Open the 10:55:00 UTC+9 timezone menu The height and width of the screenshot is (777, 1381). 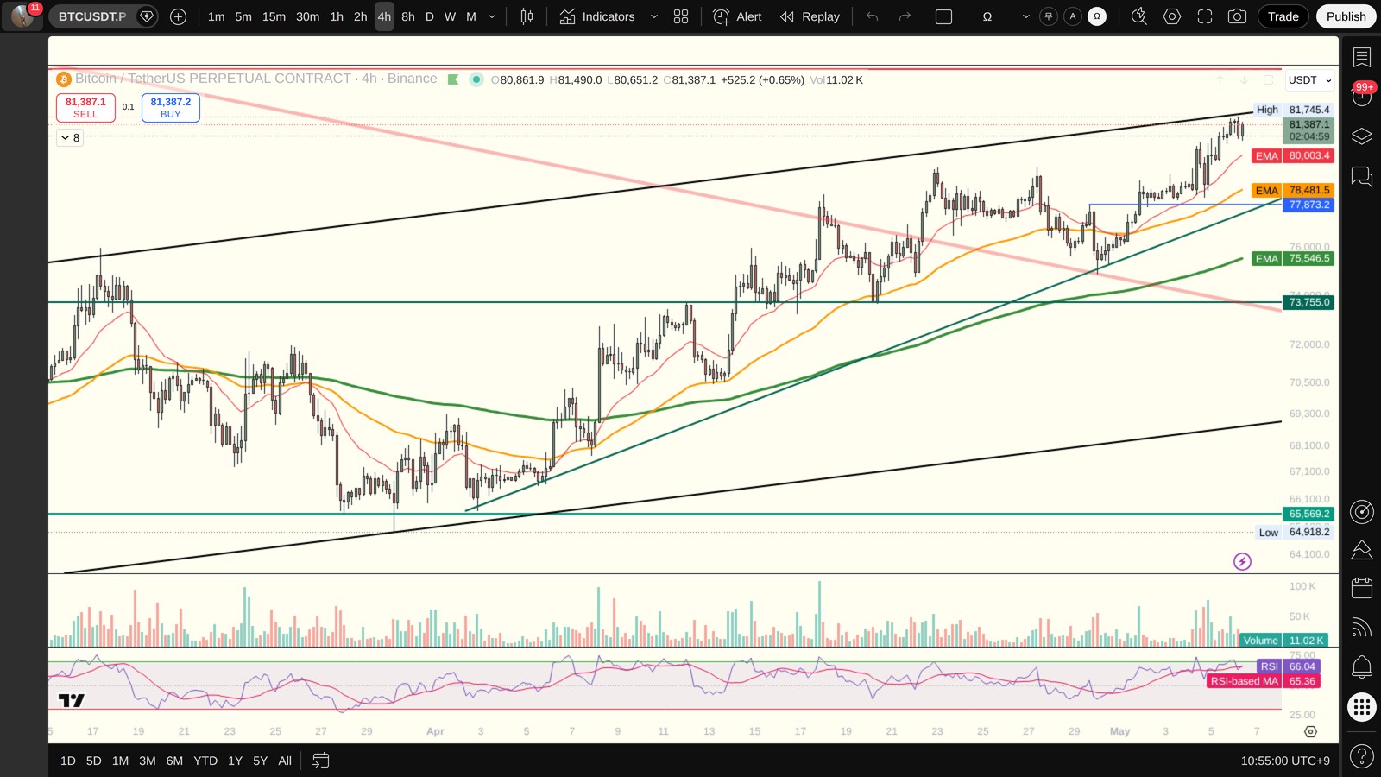click(1285, 761)
